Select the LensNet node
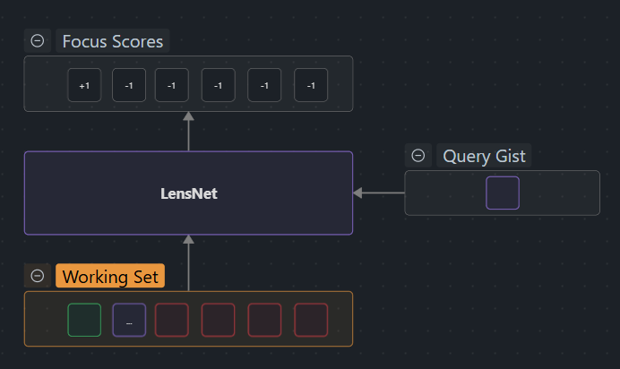 pyautogui.click(x=188, y=193)
